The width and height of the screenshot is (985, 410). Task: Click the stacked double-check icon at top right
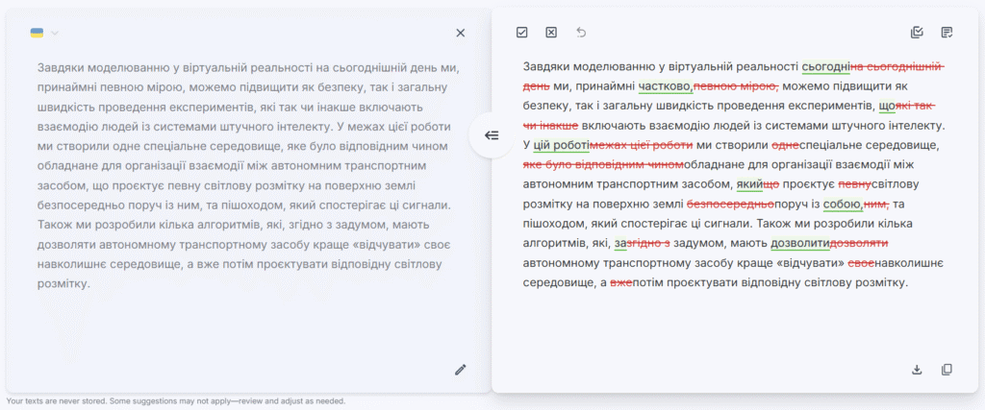917,33
